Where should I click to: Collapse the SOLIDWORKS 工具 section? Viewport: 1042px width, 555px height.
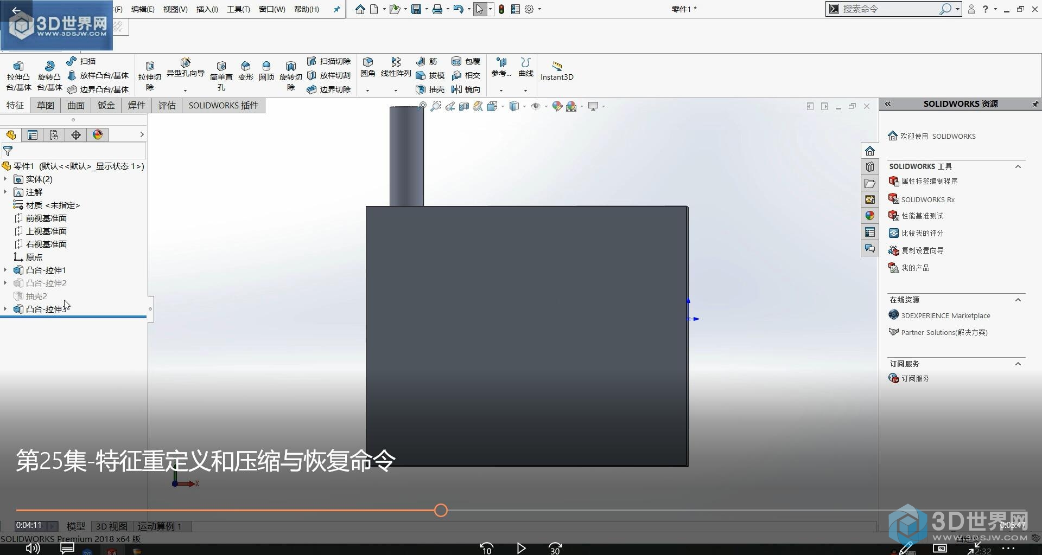coord(1018,166)
